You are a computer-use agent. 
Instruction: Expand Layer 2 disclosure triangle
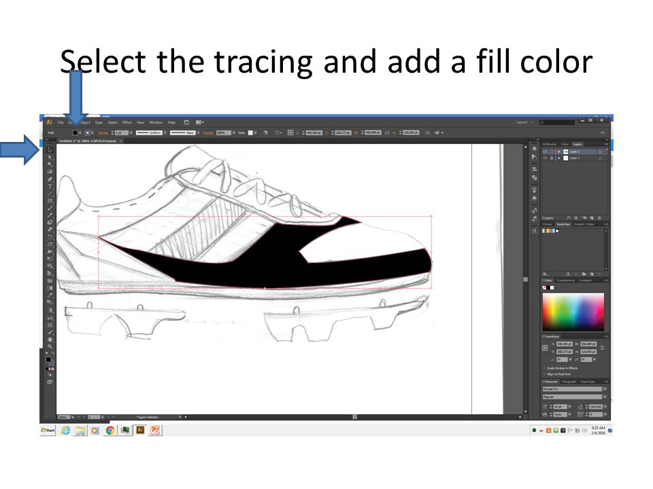pos(559,151)
